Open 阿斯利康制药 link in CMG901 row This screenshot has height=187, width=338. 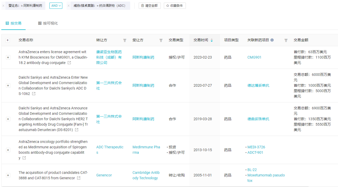[143, 57]
